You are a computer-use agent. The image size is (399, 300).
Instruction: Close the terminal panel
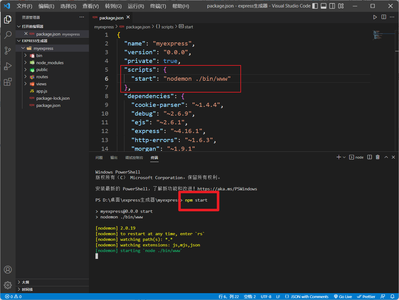point(393,157)
